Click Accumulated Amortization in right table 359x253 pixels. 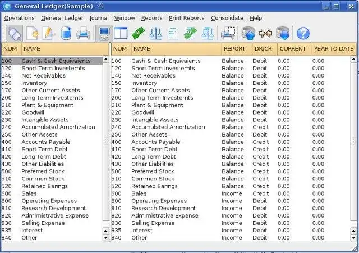point(168,127)
